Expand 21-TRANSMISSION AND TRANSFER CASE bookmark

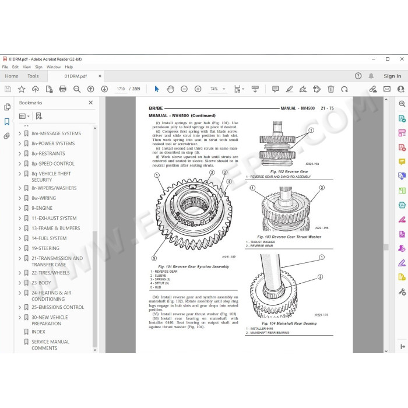tap(20, 258)
